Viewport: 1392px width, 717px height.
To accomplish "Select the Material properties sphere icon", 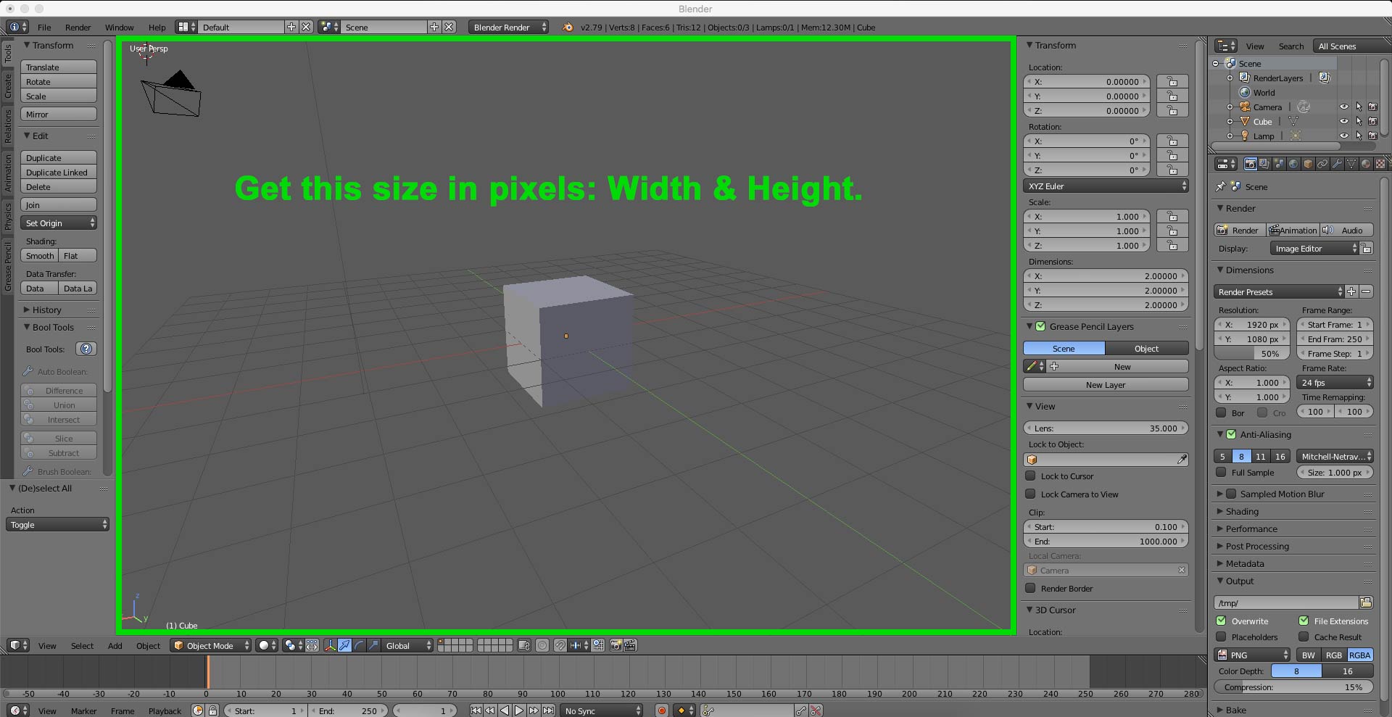I will pos(1364,163).
